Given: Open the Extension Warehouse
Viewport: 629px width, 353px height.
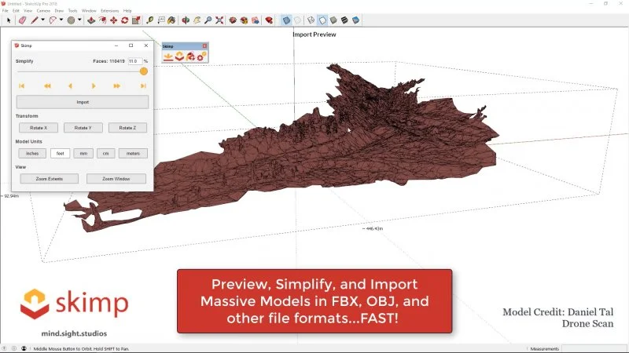Looking at the screenshot, I should coord(244,20).
